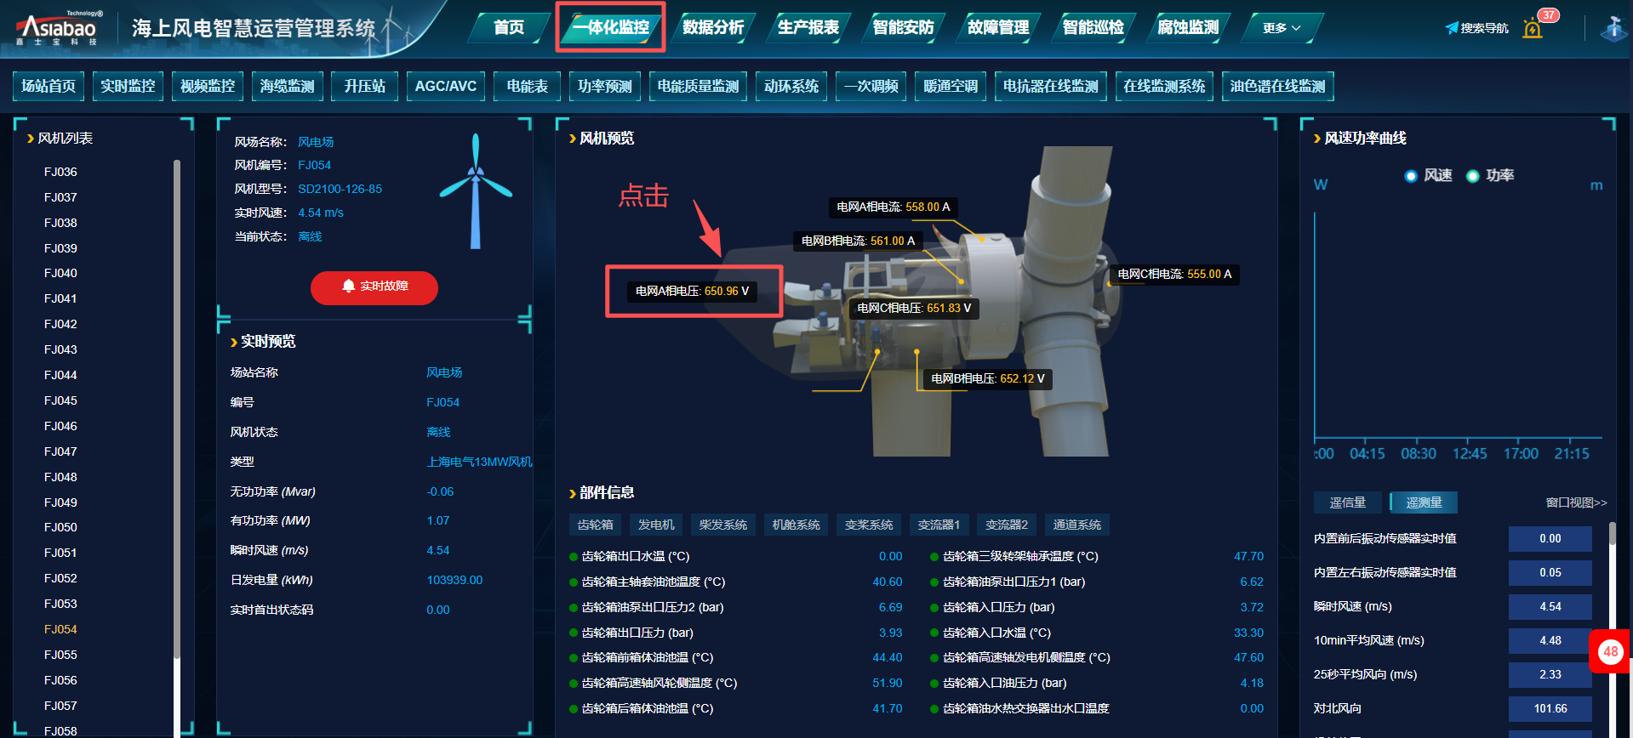Click the wind turbine avatar icon top right

pos(1613,29)
